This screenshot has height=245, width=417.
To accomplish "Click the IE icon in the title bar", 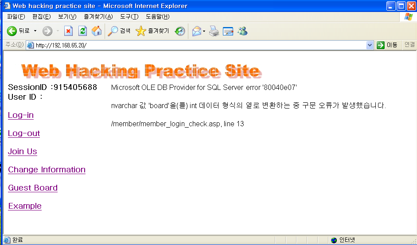I will 7,6.
